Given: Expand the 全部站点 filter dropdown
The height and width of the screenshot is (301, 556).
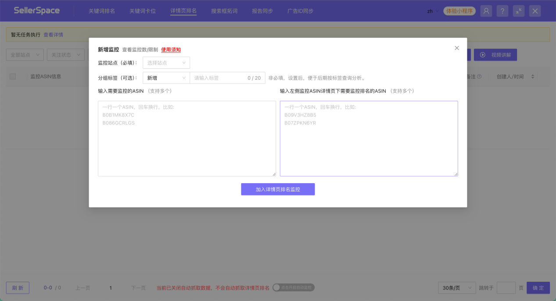Looking at the screenshot, I should coord(24,54).
